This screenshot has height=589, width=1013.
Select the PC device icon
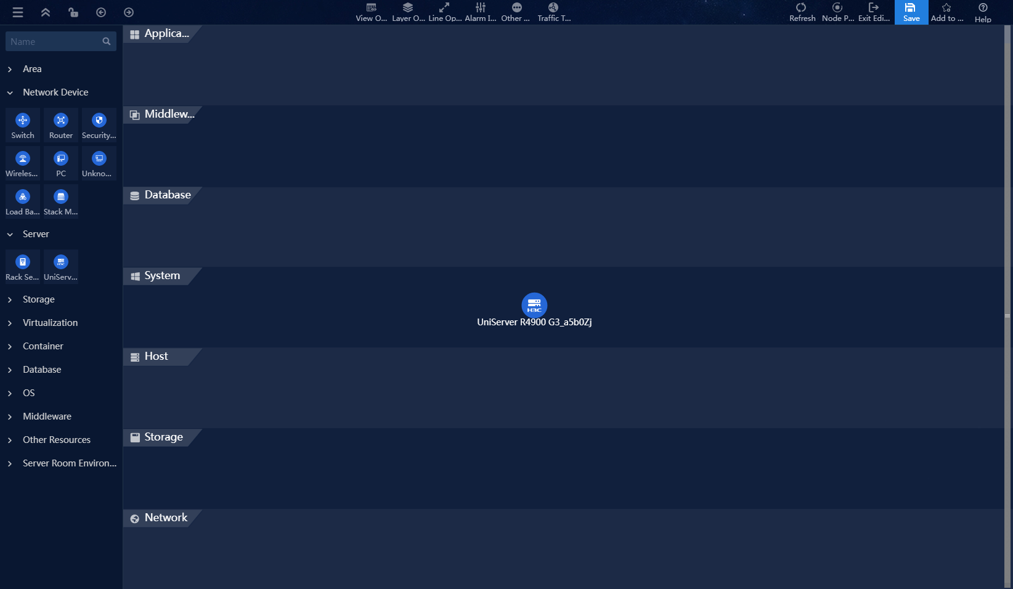click(x=61, y=163)
